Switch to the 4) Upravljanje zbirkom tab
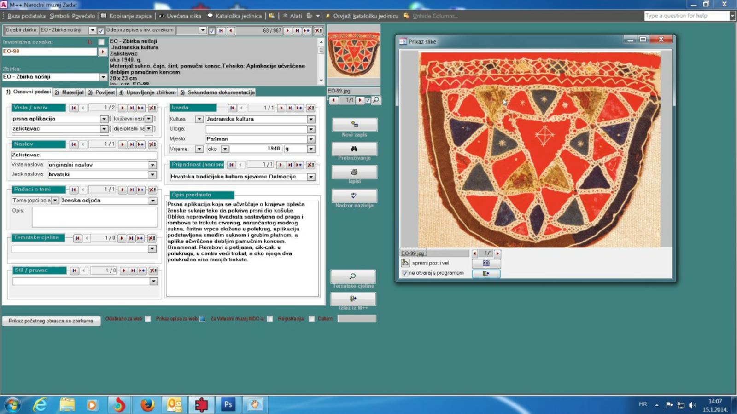 click(x=147, y=92)
